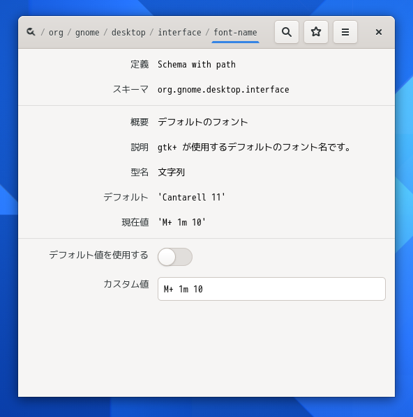Click the カスタム値 label
This screenshot has height=417, width=413.
(x=126, y=284)
